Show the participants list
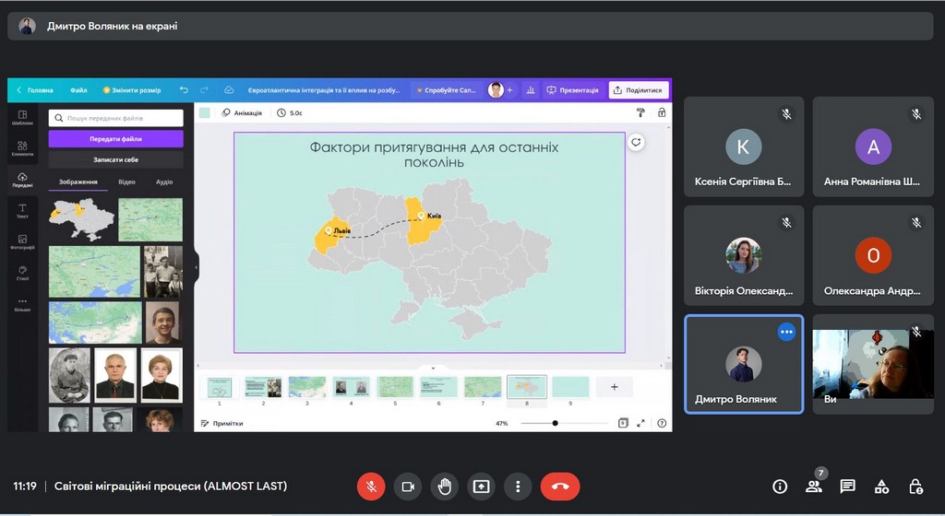Screen dimensions: 945x516 tap(813, 487)
